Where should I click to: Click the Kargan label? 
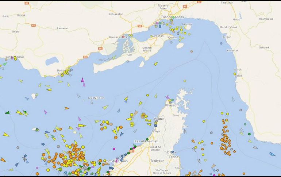pyautogui.click(x=227, y=37)
